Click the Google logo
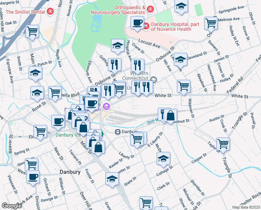Viewport: 261px width, 210px height. point(12,206)
